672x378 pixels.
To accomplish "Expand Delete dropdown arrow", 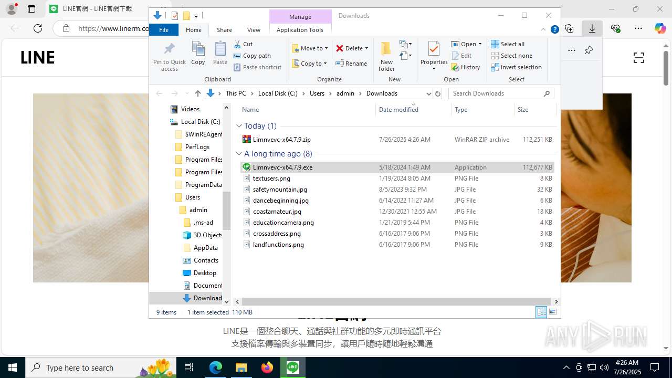I will point(366,48).
